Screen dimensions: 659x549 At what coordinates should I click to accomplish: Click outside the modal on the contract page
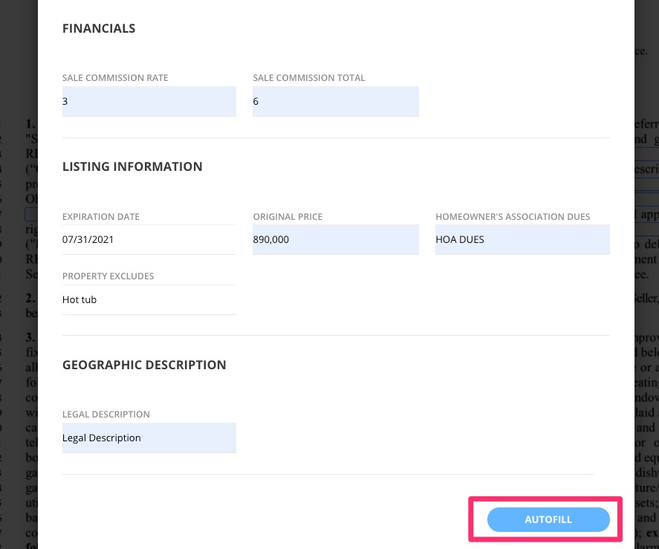coord(19,483)
